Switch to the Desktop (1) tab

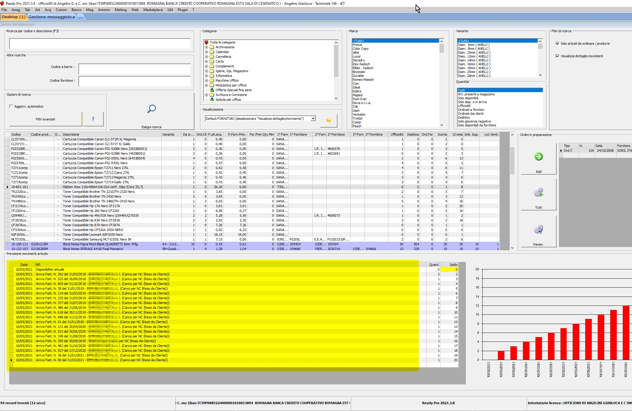(13, 17)
